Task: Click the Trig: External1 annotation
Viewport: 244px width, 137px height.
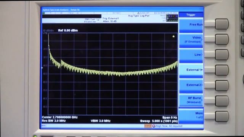Action: [111, 19]
